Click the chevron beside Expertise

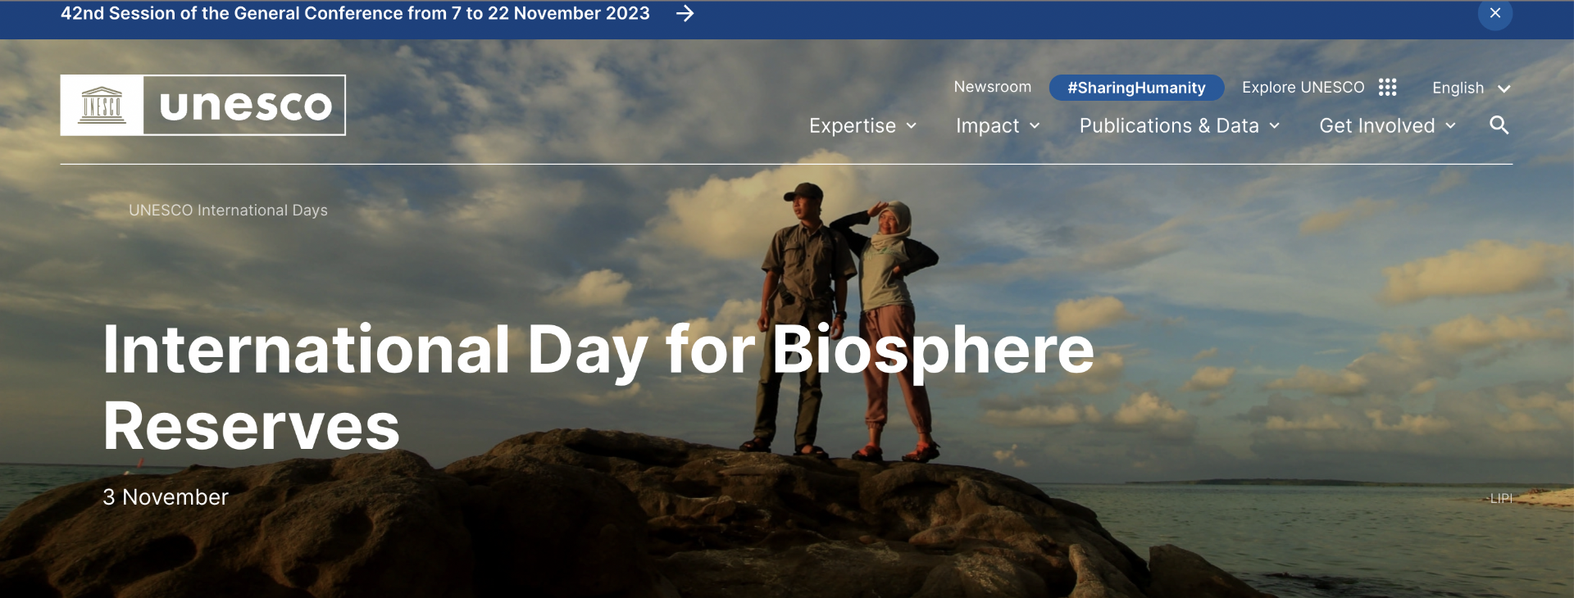tap(912, 126)
